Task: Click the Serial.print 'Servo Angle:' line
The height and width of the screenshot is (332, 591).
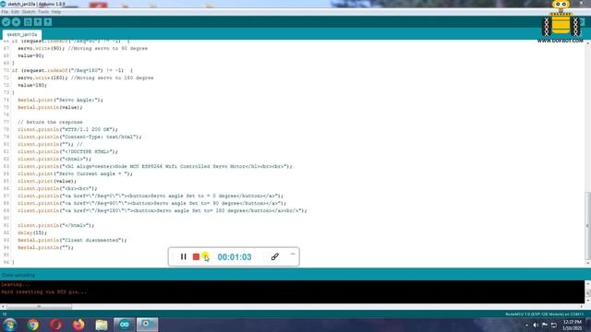Action: tap(60, 101)
